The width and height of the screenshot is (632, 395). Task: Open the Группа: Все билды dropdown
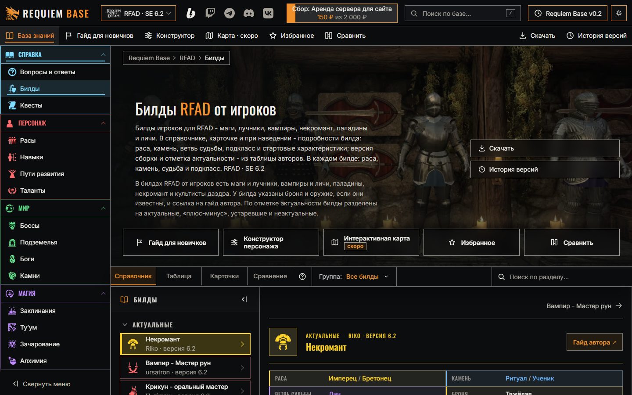tap(354, 276)
